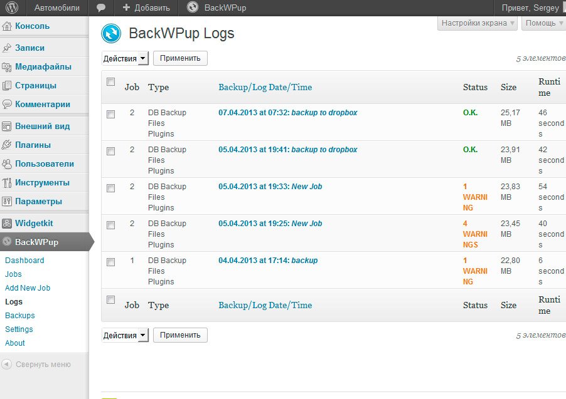Open log 05.04.2013 at 19:33 New Job
Screen dimensions: 566x399
point(270,187)
